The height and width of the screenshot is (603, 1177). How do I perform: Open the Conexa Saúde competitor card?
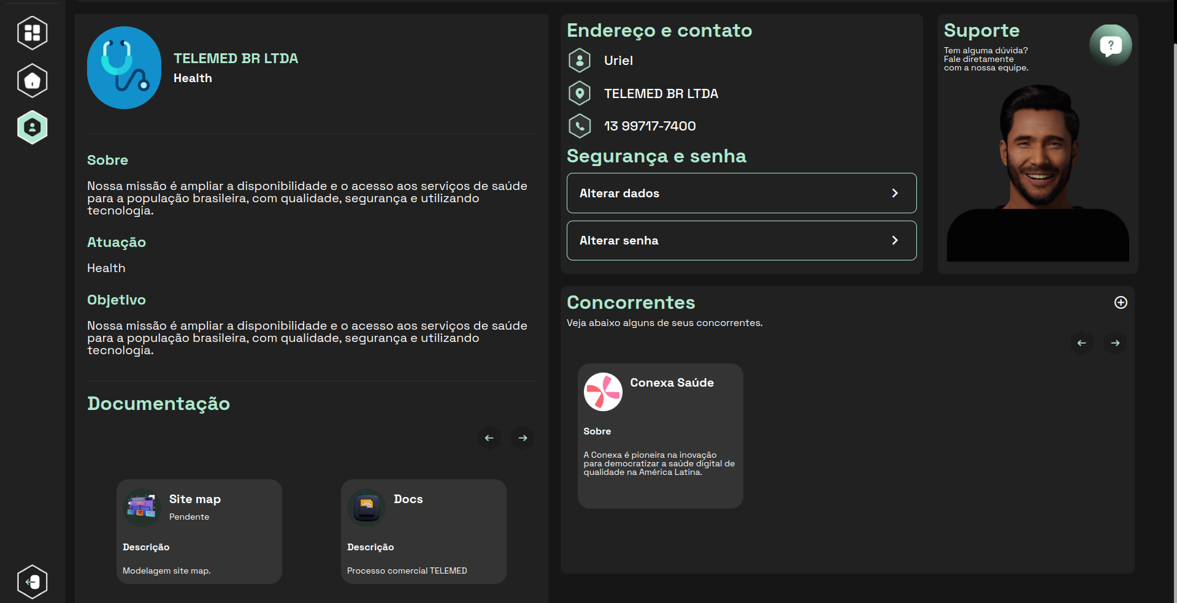click(661, 436)
